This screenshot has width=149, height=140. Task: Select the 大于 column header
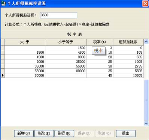tap(25, 42)
